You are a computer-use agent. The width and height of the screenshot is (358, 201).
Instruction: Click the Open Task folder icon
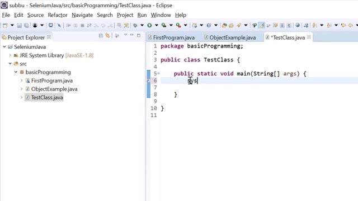[x=231, y=25]
